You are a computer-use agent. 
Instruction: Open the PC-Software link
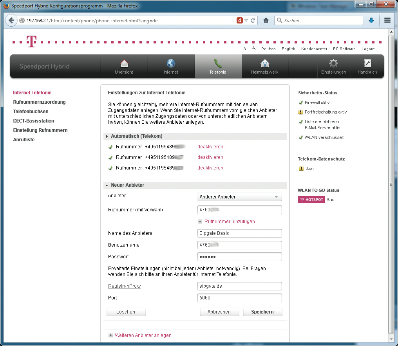click(344, 49)
